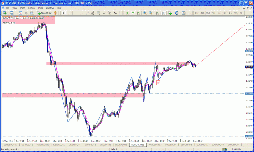254x152 pixels.
Task: Switch to the EURUSD,M15 chart tab
Action: [x=10, y=145]
